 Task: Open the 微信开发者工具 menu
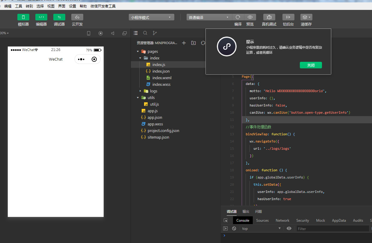103,6
